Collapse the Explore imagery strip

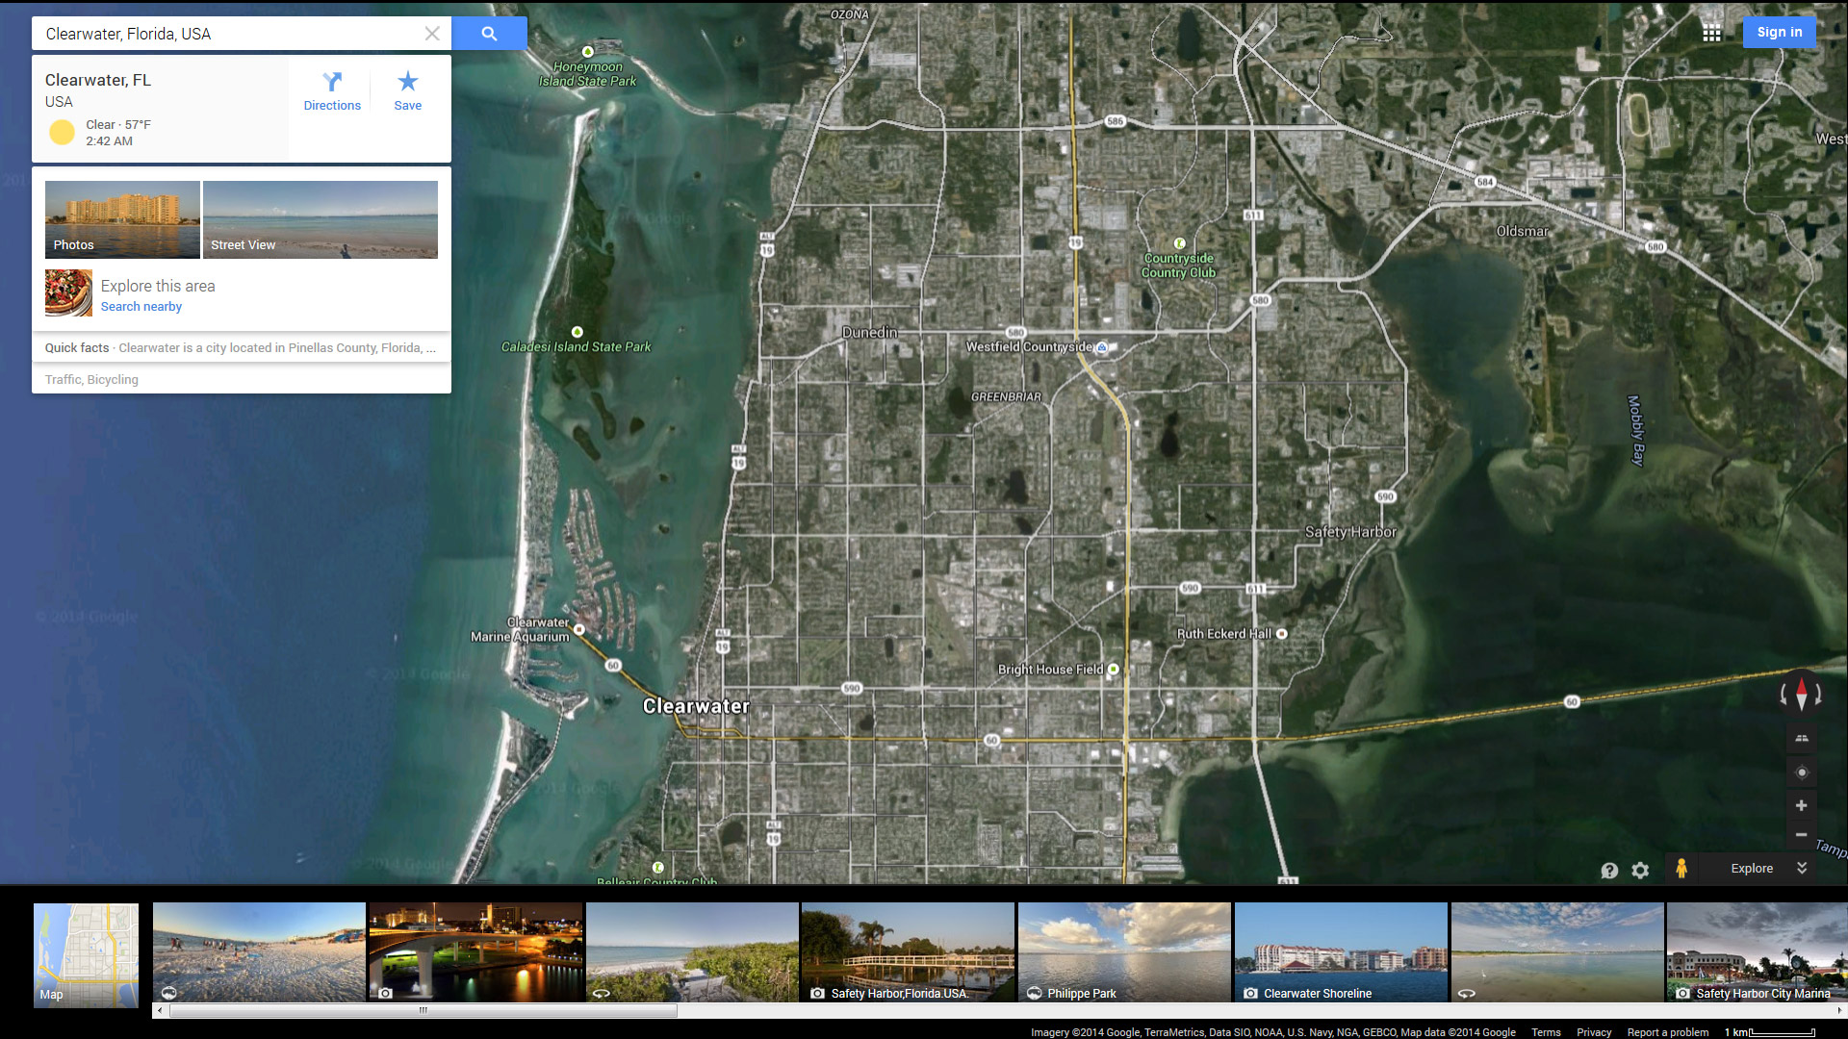(x=1802, y=868)
